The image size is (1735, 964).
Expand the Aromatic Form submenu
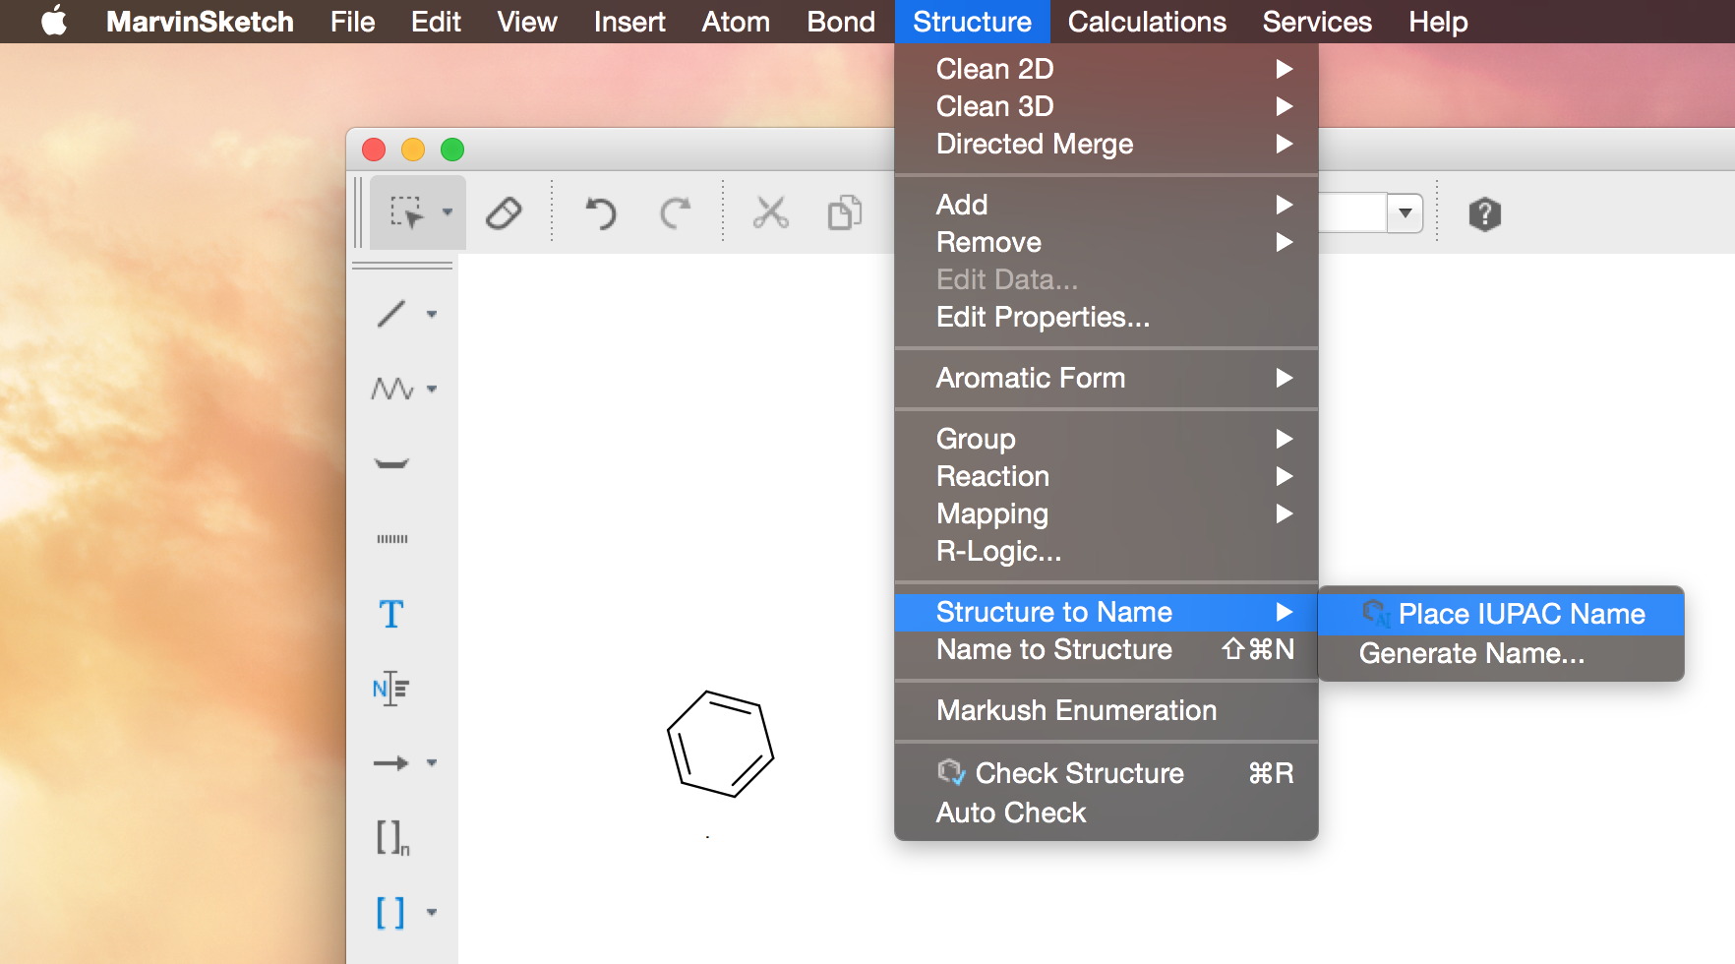[x=1107, y=378]
